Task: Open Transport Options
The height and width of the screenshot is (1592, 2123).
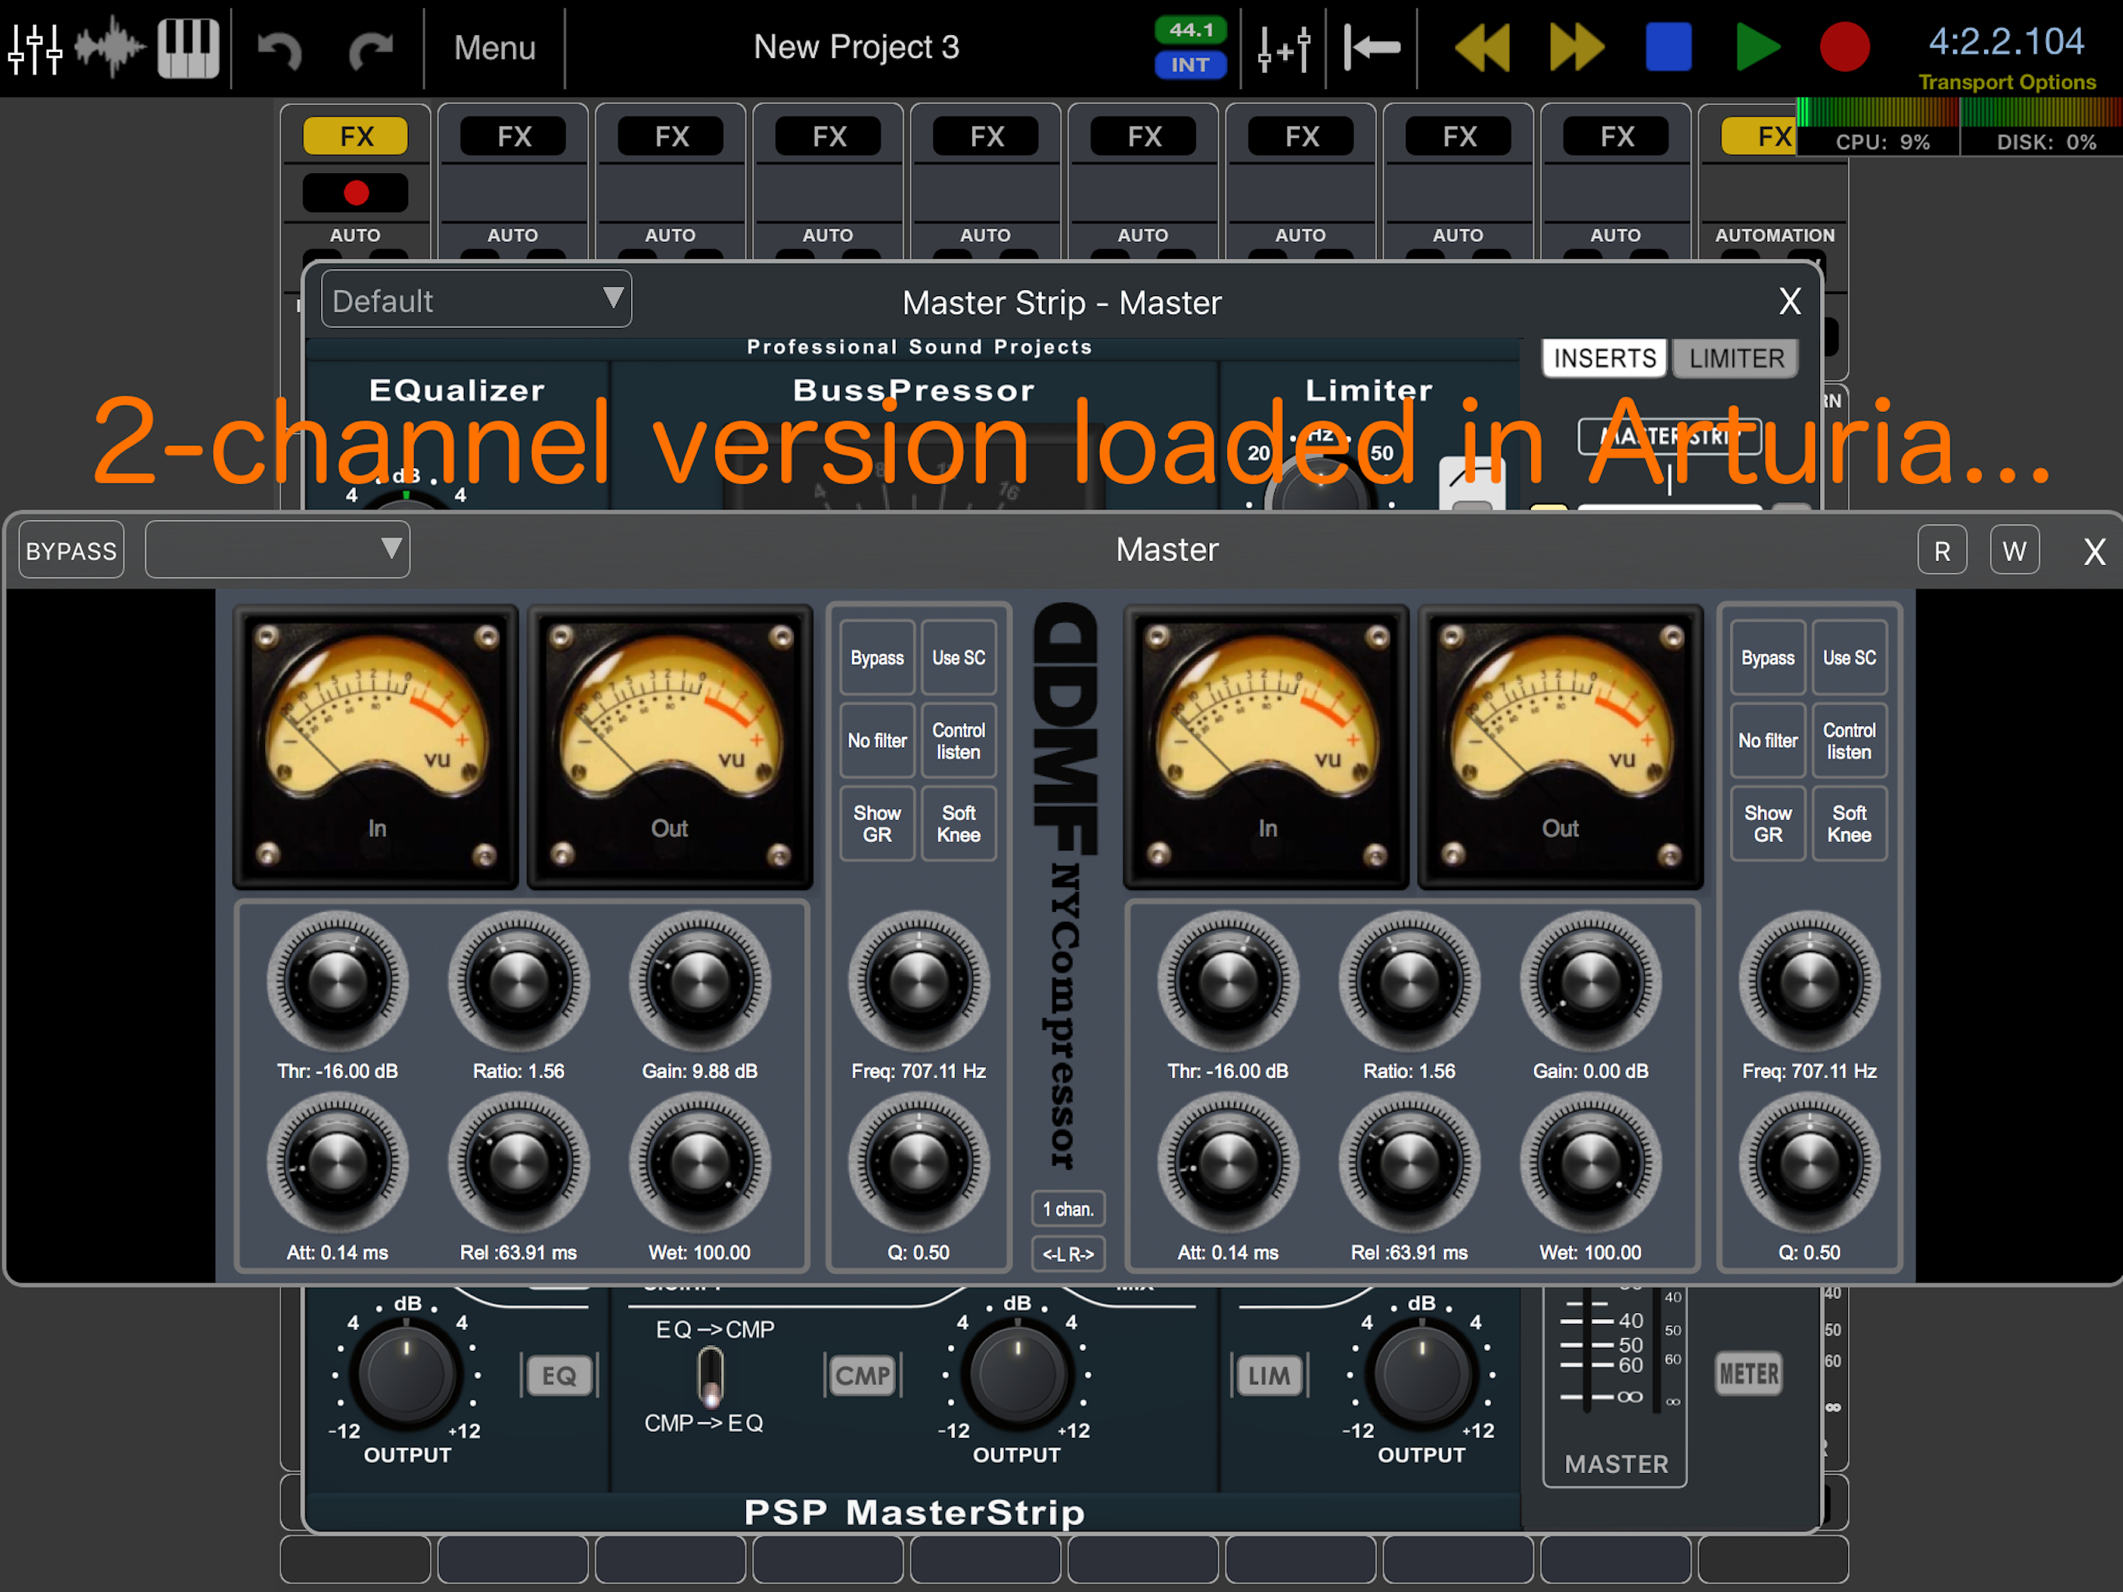Action: tap(2006, 82)
